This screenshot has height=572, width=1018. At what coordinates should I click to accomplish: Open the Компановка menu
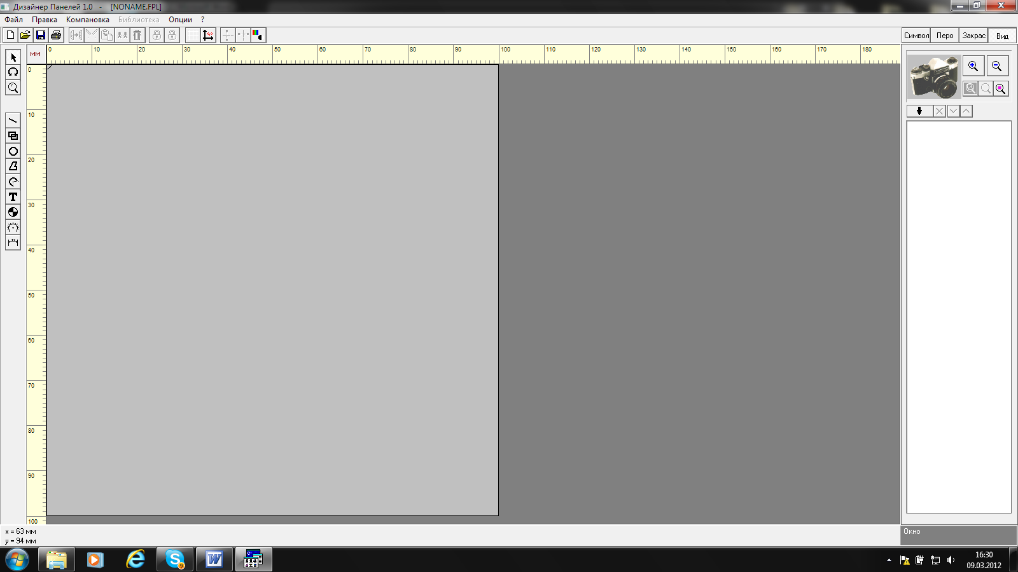[x=88, y=20]
